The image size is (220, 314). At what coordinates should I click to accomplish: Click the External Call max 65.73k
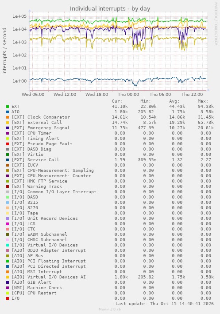[206, 123]
